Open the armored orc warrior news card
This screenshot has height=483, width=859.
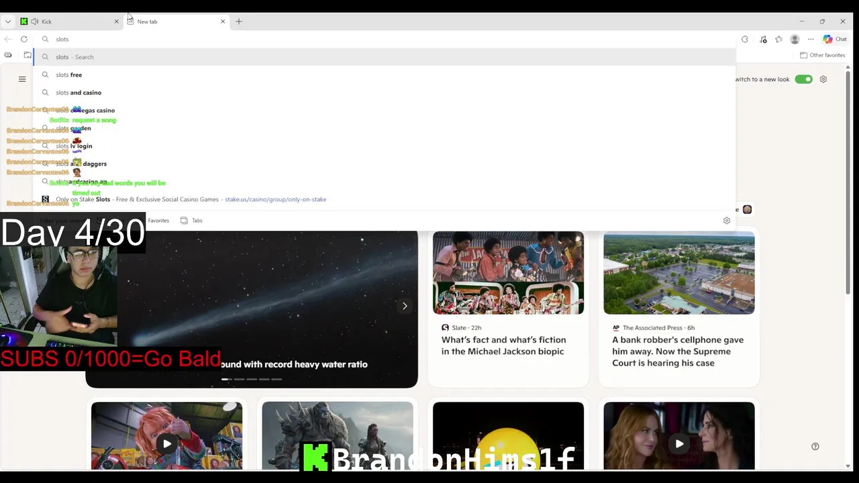[338, 436]
